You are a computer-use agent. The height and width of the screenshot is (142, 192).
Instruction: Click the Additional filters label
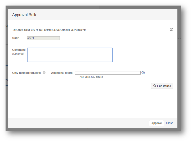(x=62, y=73)
